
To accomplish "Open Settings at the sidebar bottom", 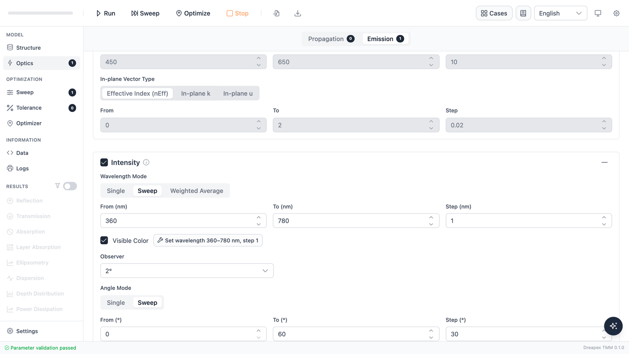I will pos(41,331).
